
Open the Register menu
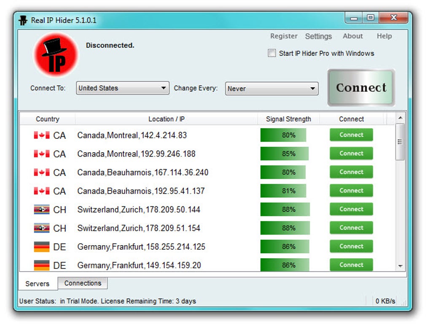(x=284, y=36)
